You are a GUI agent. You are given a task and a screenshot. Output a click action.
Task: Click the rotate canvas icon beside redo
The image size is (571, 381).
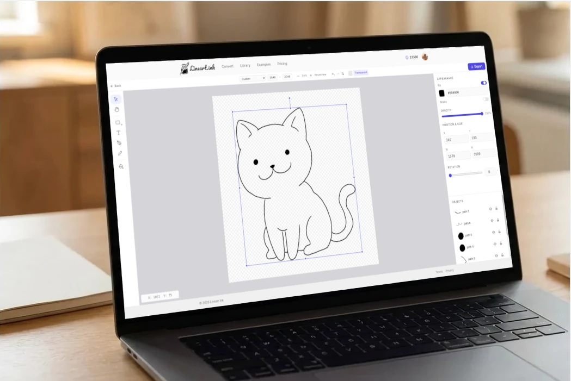[x=343, y=74]
